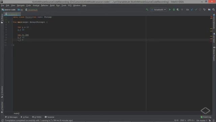Change the CRLF line separator setting

pyautogui.click(x=183, y=121)
